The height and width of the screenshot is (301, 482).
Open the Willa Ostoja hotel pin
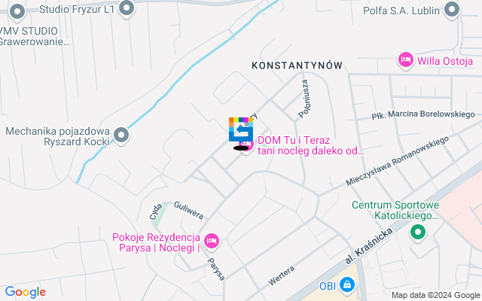(x=406, y=60)
